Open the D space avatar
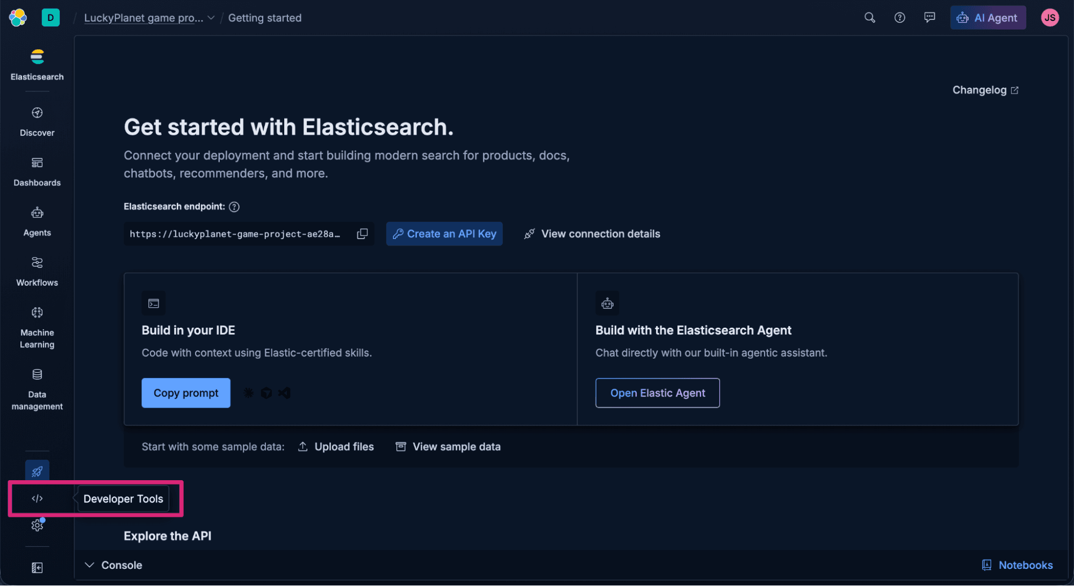 tap(51, 18)
